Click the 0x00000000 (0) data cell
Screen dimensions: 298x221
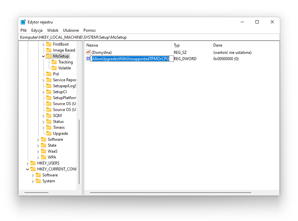226,59
